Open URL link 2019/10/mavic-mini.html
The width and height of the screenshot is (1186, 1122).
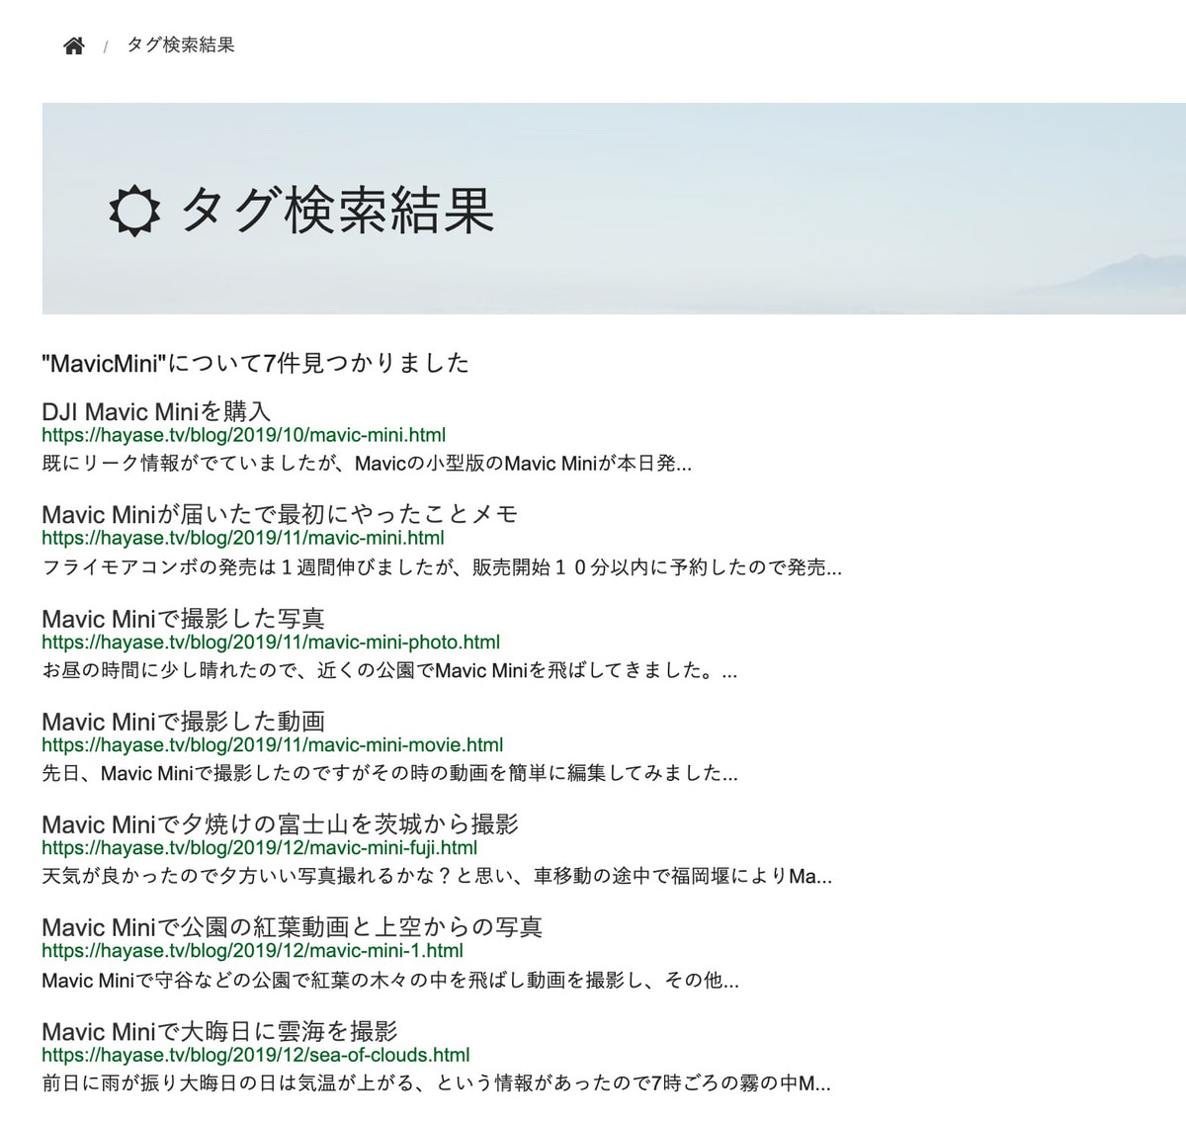coord(244,435)
